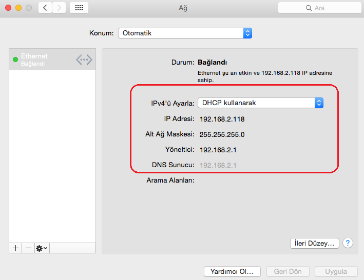Viewport: 364px width, 280px height.
Task: Click the green status dot beside Ethernet
Action: point(15,59)
